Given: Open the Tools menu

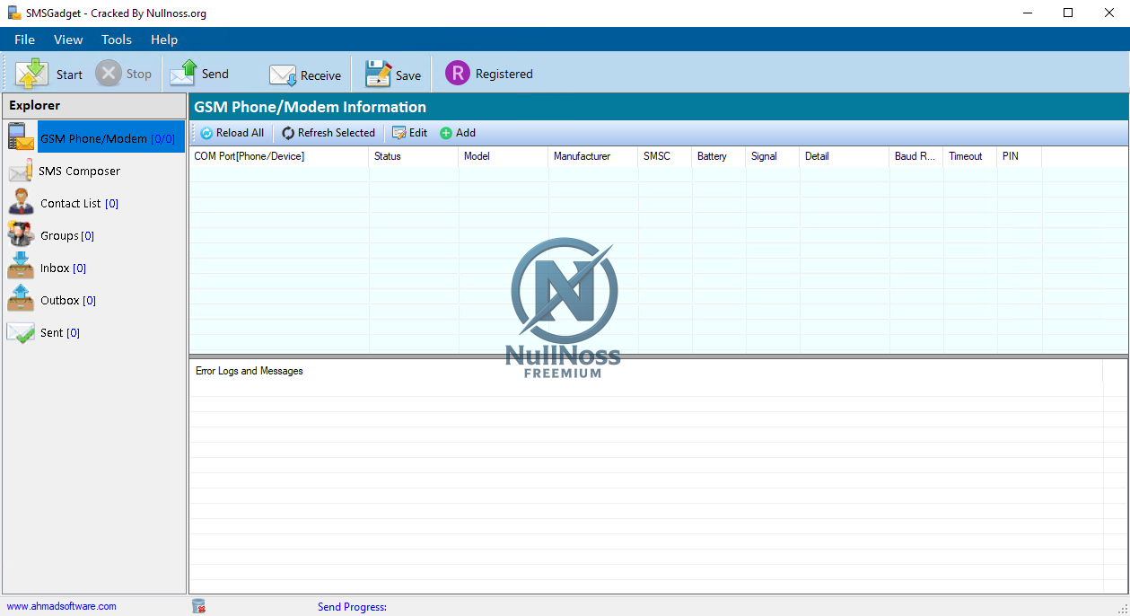Looking at the screenshot, I should (117, 40).
